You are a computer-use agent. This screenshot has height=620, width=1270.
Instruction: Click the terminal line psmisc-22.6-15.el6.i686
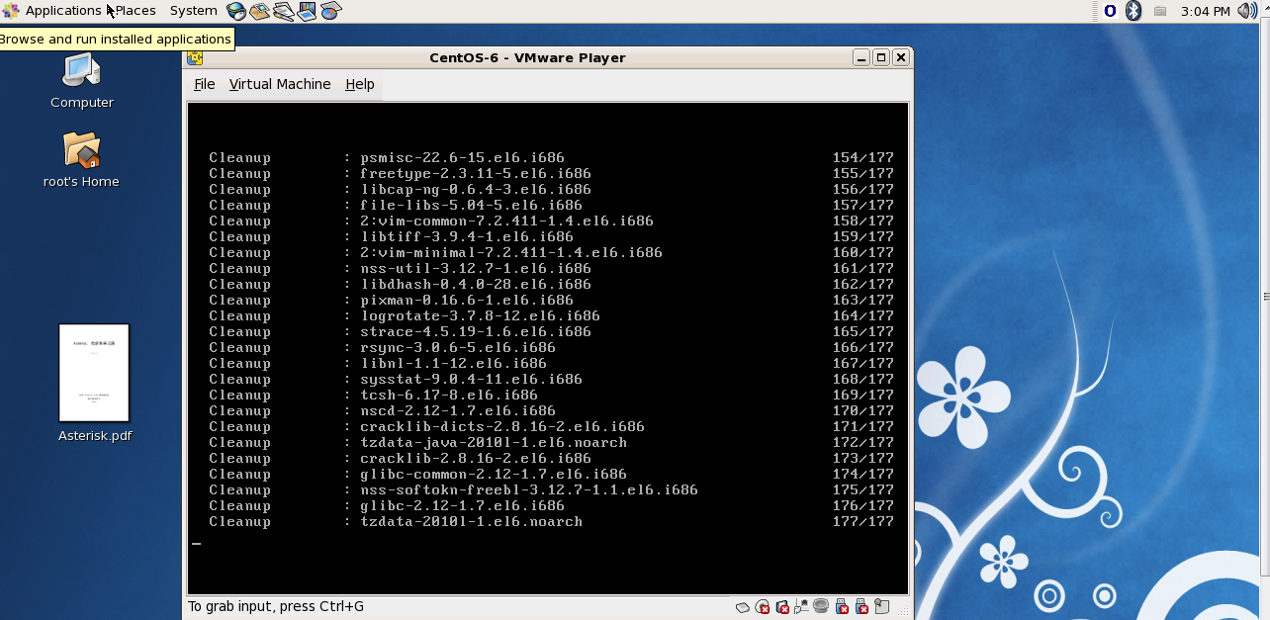(x=462, y=157)
